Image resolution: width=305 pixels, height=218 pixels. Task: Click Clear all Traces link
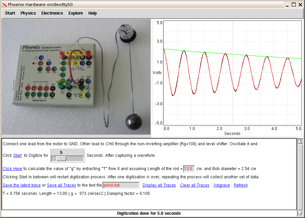tap(195, 185)
